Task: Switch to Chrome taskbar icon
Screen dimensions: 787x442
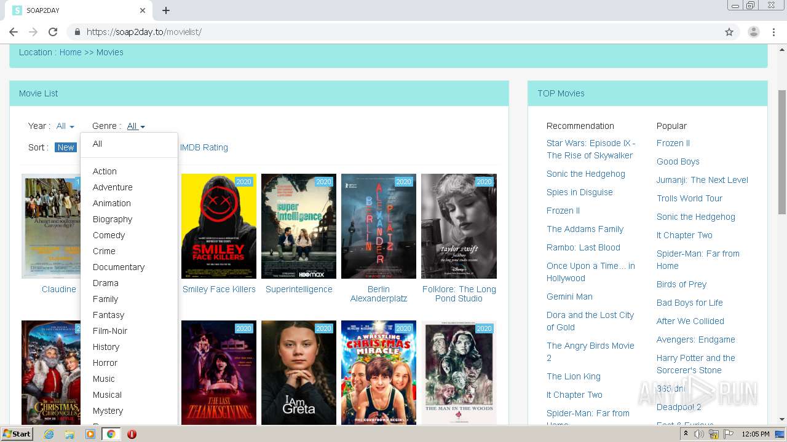Action: coord(111,434)
